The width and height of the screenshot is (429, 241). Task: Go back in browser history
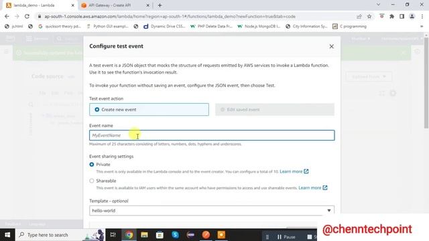7,16
